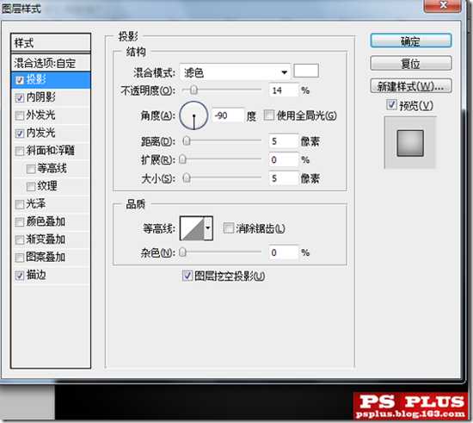Open the 等高线 contour picker arrow

(208, 228)
